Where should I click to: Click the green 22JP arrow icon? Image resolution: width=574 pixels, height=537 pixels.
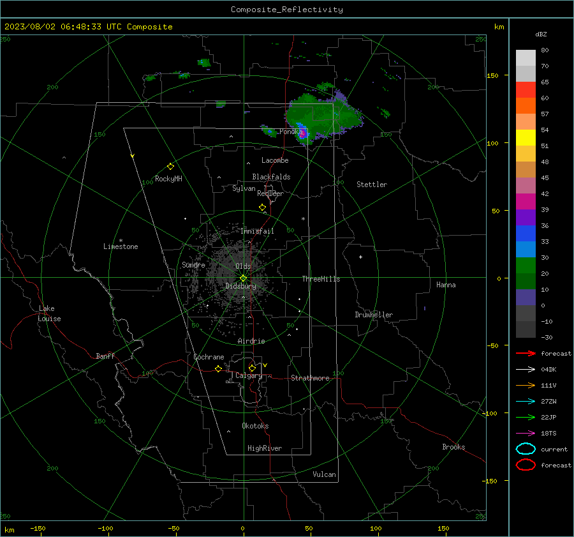point(526,417)
